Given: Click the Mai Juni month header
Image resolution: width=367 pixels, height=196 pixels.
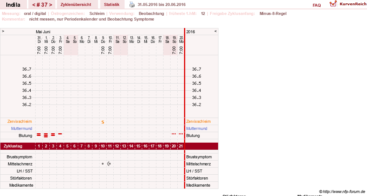Looking at the screenshot, I should (43, 32).
